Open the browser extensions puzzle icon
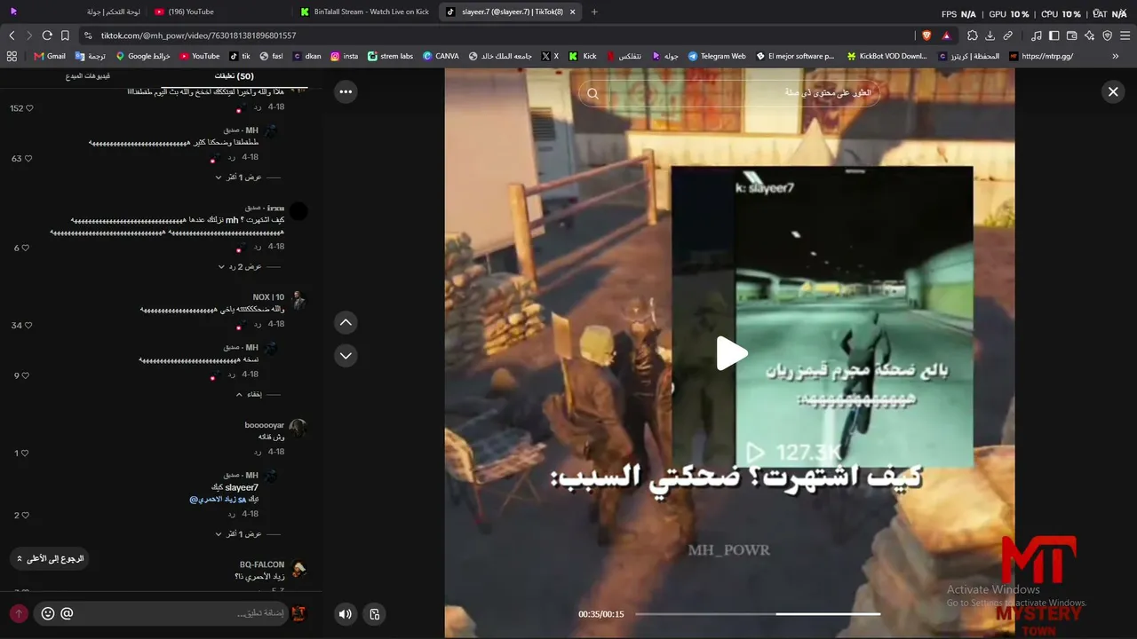The image size is (1137, 639). click(x=972, y=35)
